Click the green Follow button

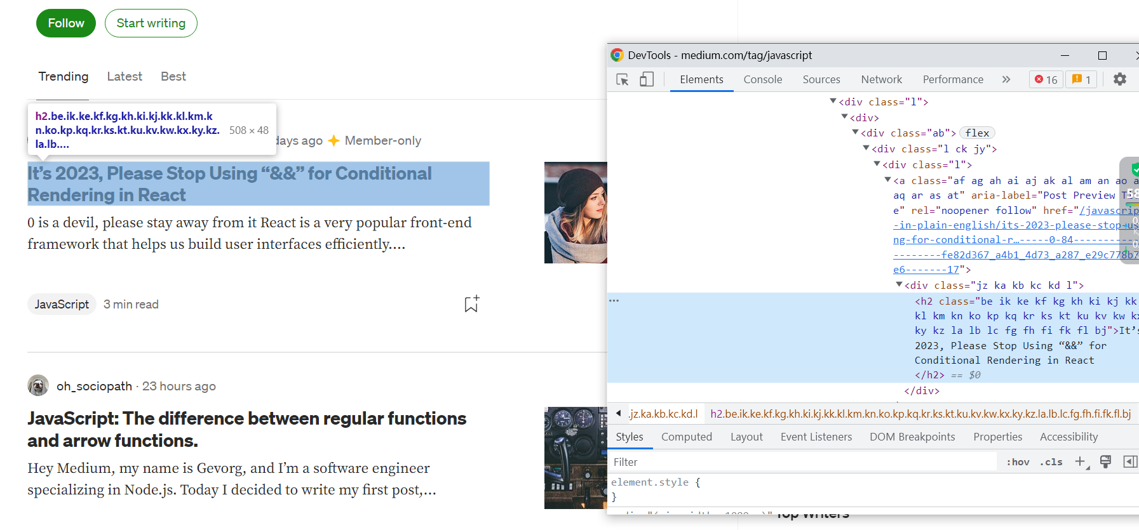pos(66,23)
